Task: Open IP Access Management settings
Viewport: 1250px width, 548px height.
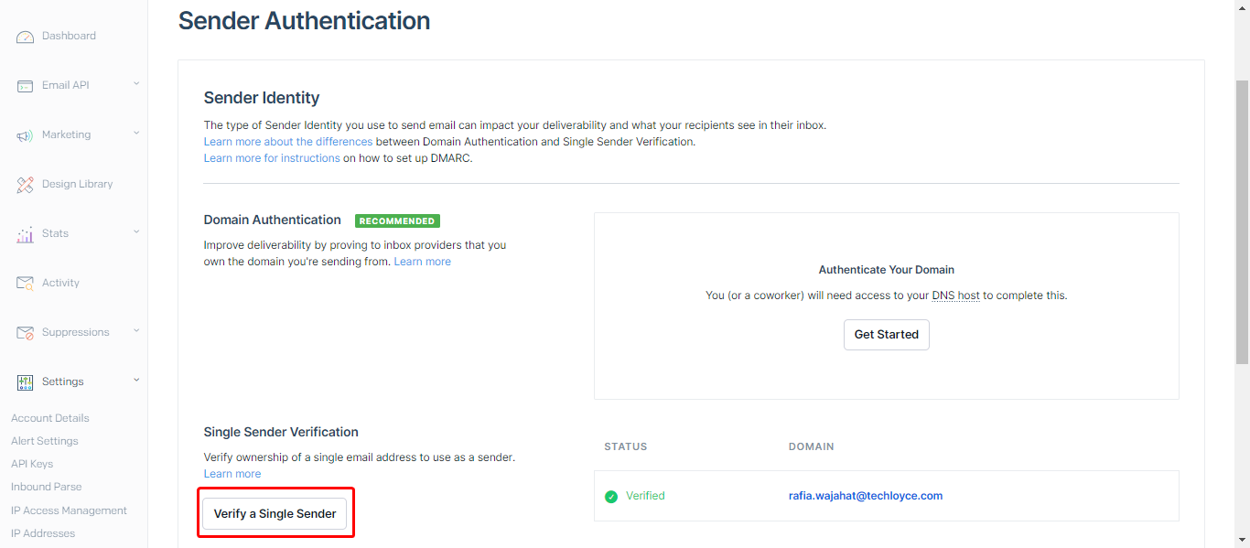Action: point(69,510)
